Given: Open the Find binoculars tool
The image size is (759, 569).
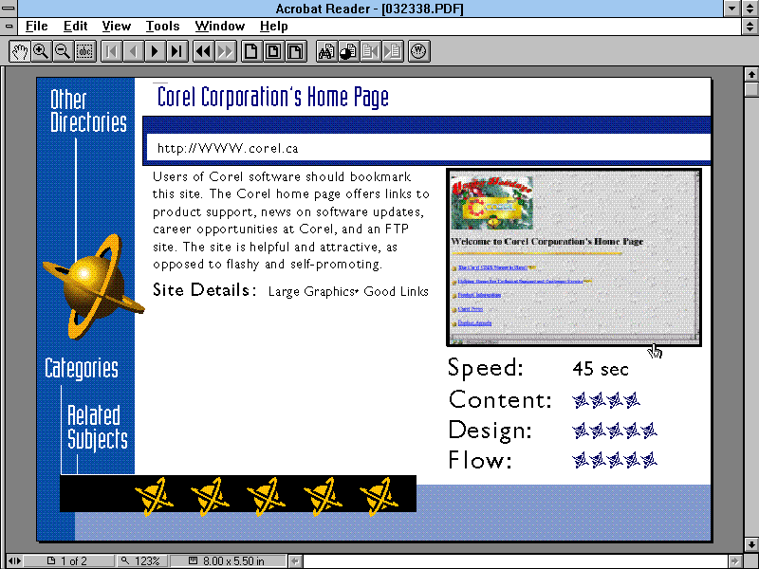Looking at the screenshot, I should (326, 51).
